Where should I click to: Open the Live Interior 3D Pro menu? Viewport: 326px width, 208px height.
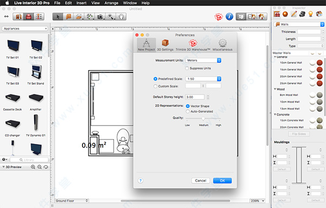[32, 3]
